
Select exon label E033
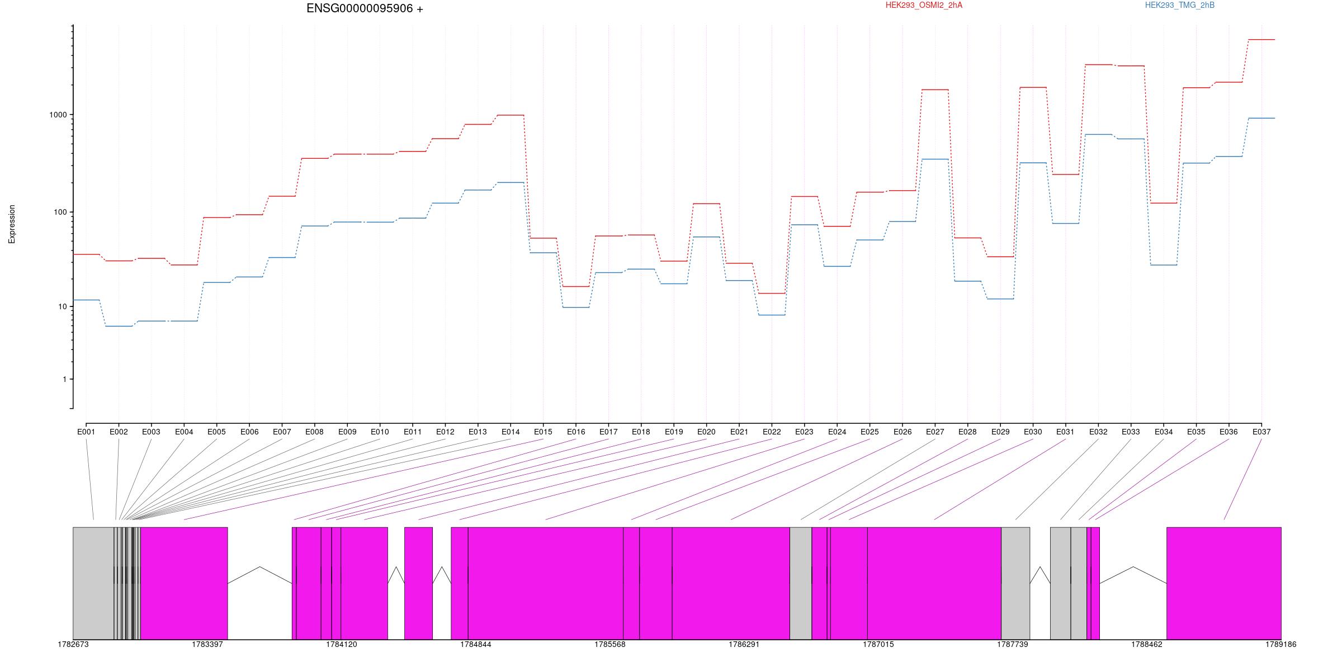(x=1131, y=432)
